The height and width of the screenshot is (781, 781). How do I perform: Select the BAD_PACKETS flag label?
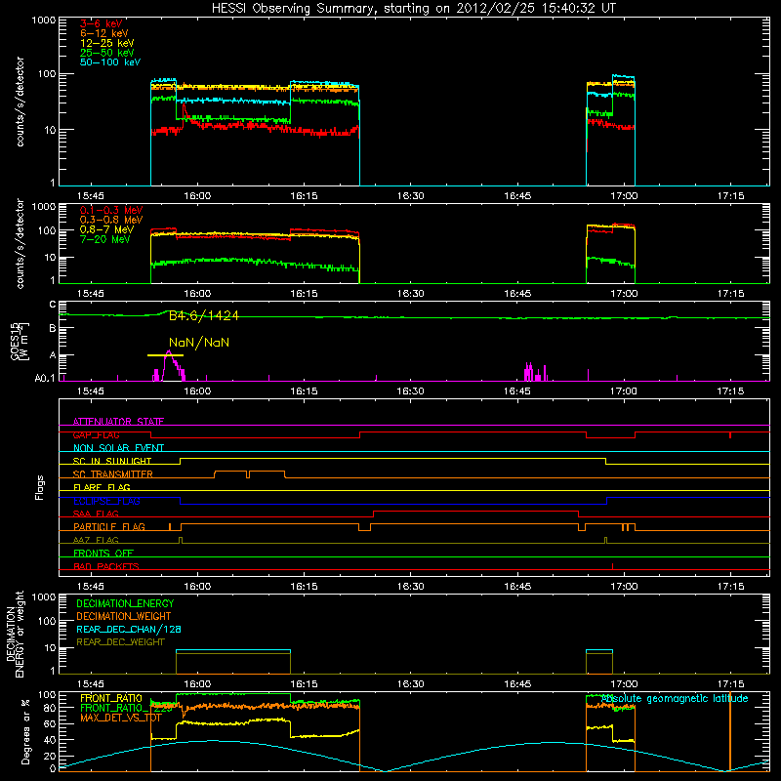(106, 566)
